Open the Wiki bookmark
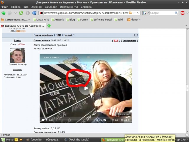The image size is (189, 142). [119, 20]
